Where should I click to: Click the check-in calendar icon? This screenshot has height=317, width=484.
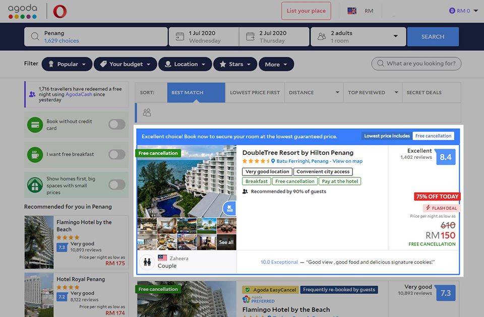179,37
